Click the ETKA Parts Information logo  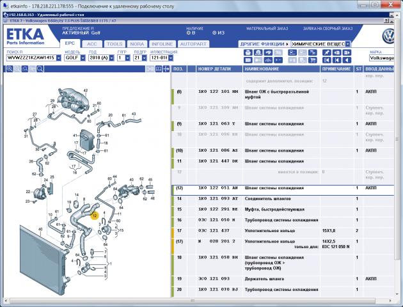pos(25,36)
